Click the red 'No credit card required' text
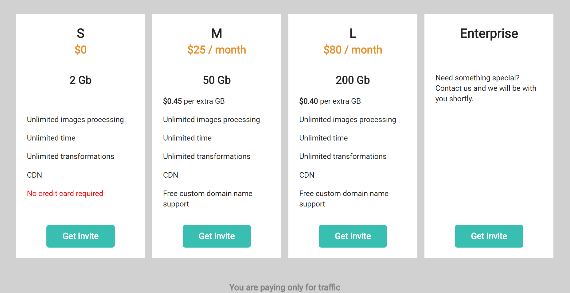The height and width of the screenshot is (293, 570). pyautogui.click(x=65, y=193)
